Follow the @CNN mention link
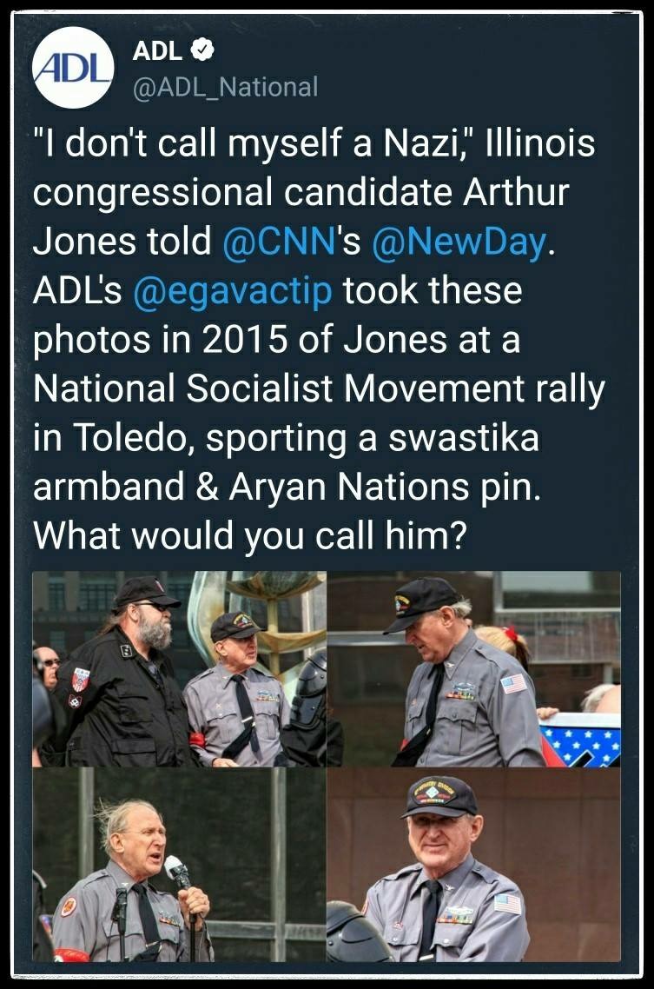This screenshot has width=654, height=989. 279,242
